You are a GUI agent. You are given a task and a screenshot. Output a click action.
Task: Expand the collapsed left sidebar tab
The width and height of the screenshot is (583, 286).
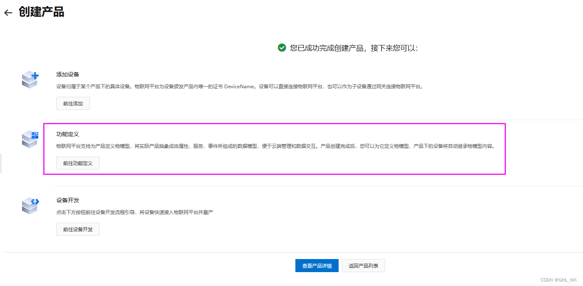(1, 163)
